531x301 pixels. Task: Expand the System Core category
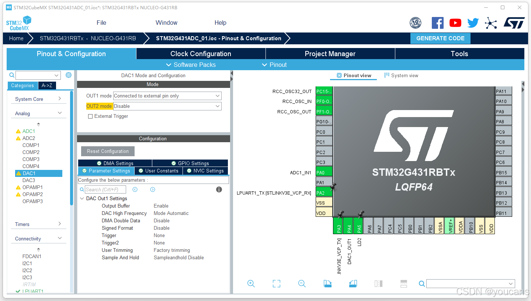[x=38, y=99]
